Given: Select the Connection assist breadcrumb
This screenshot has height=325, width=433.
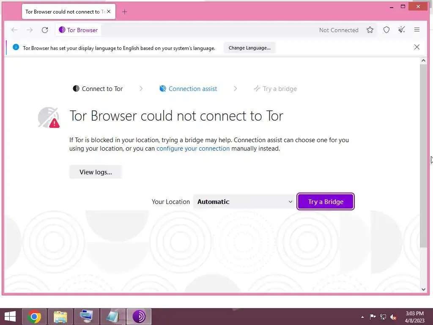Looking at the screenshot, I should coord(188,89).
